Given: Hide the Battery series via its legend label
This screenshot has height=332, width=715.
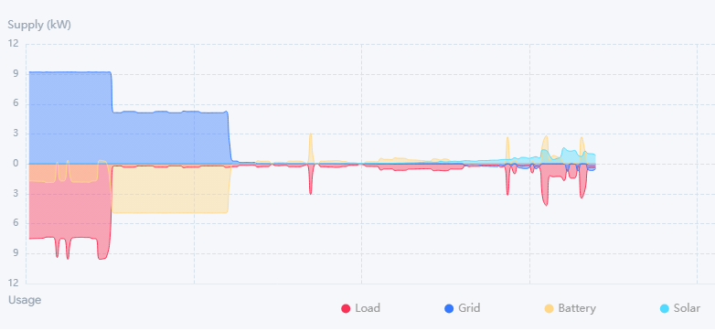Looking at the screenshot, I should pyautogui.click(x=577, y=309).
